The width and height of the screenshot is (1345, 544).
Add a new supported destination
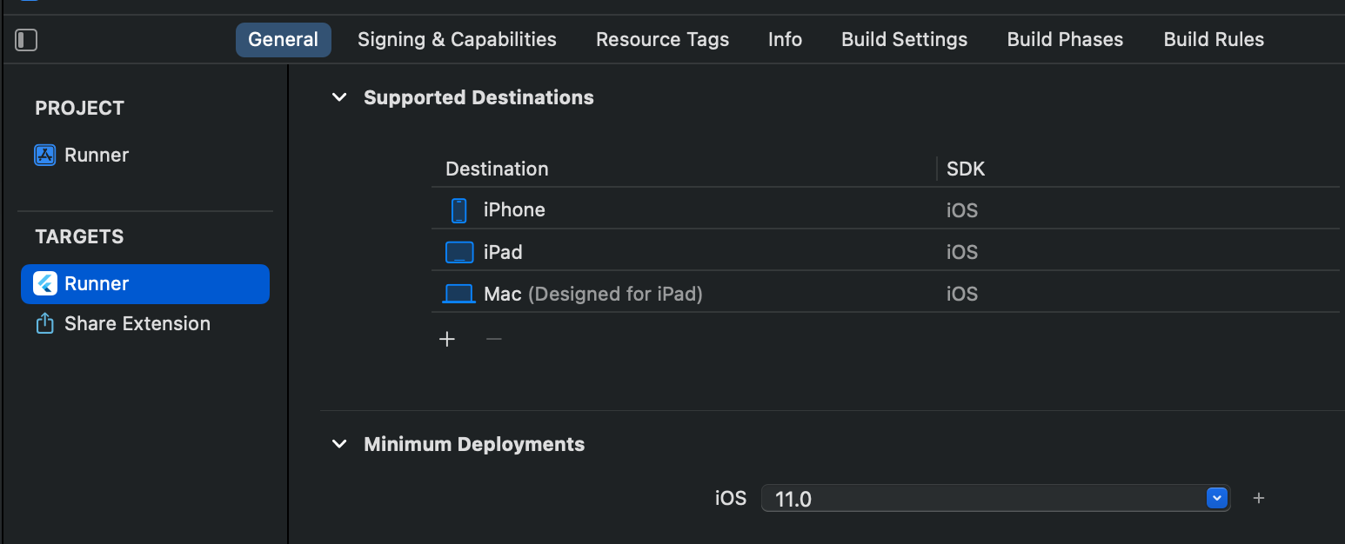[x=447, y=339]
